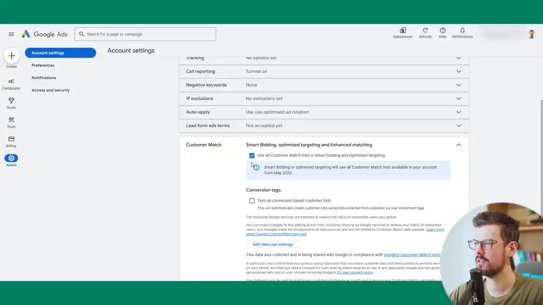Enable conversion-based customer lists checkbox
This screenshot has width=543, height=305.
point(252,201)
